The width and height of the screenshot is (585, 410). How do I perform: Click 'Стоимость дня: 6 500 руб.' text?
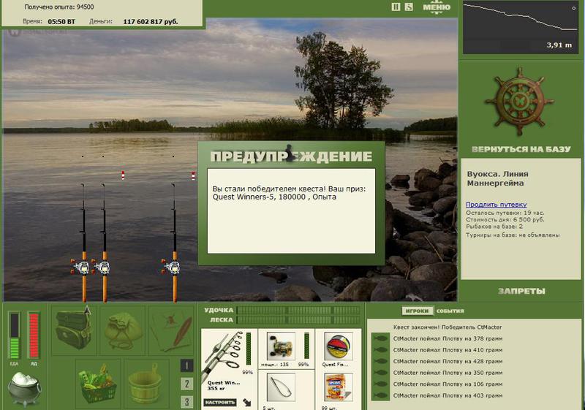tap(505, 219)
